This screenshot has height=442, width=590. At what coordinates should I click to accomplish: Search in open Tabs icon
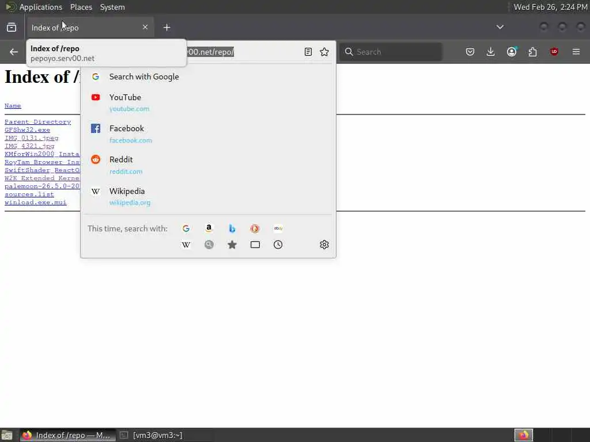[255, 245]
